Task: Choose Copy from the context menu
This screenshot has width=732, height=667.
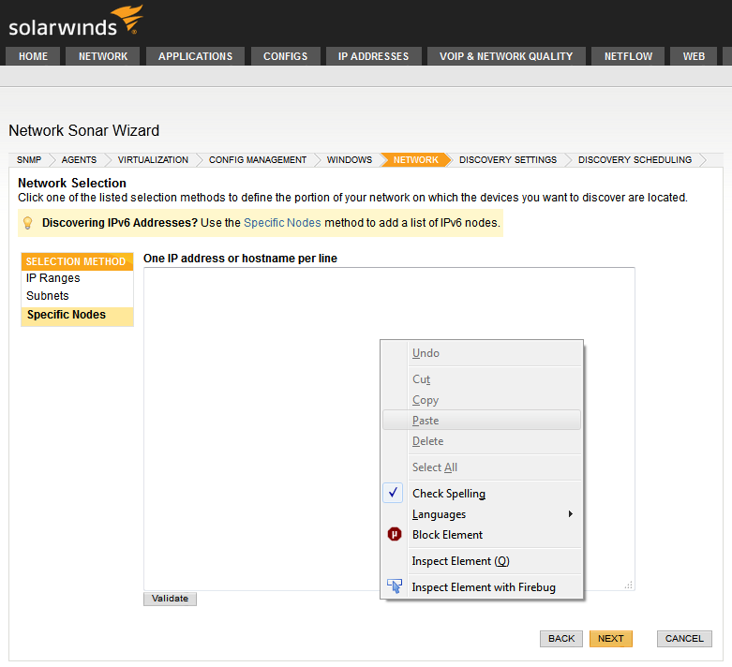Action: coord(482,400)
